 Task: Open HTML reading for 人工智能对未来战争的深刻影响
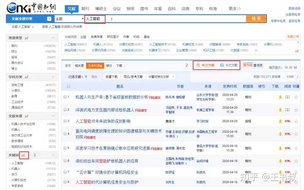point(288,121)
